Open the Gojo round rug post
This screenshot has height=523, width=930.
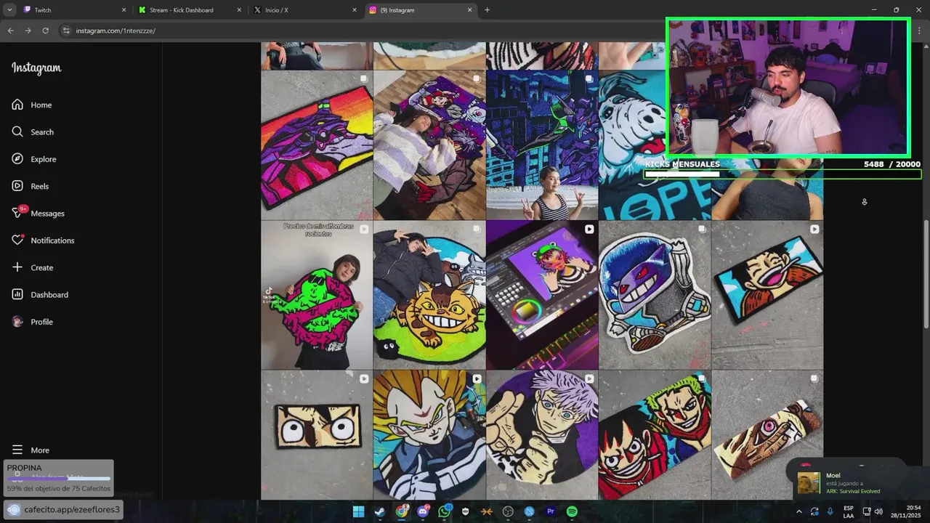[x=542, y=435]
